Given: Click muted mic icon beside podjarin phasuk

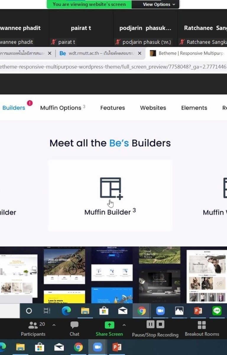Looking at the screenshot, I should (x=118, y=42).
